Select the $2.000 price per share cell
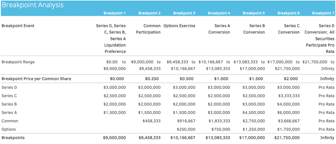 [293, 79]
